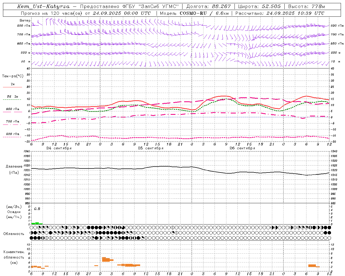Image resolution: width=345 pixels, height=276 pixels.
Task: Click the left 700 гПа wind level label
Action: coord(24,34)
